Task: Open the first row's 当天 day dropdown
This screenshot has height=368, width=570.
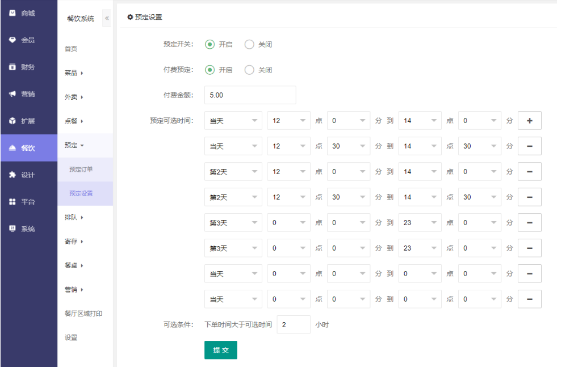Action: point(233,121)
